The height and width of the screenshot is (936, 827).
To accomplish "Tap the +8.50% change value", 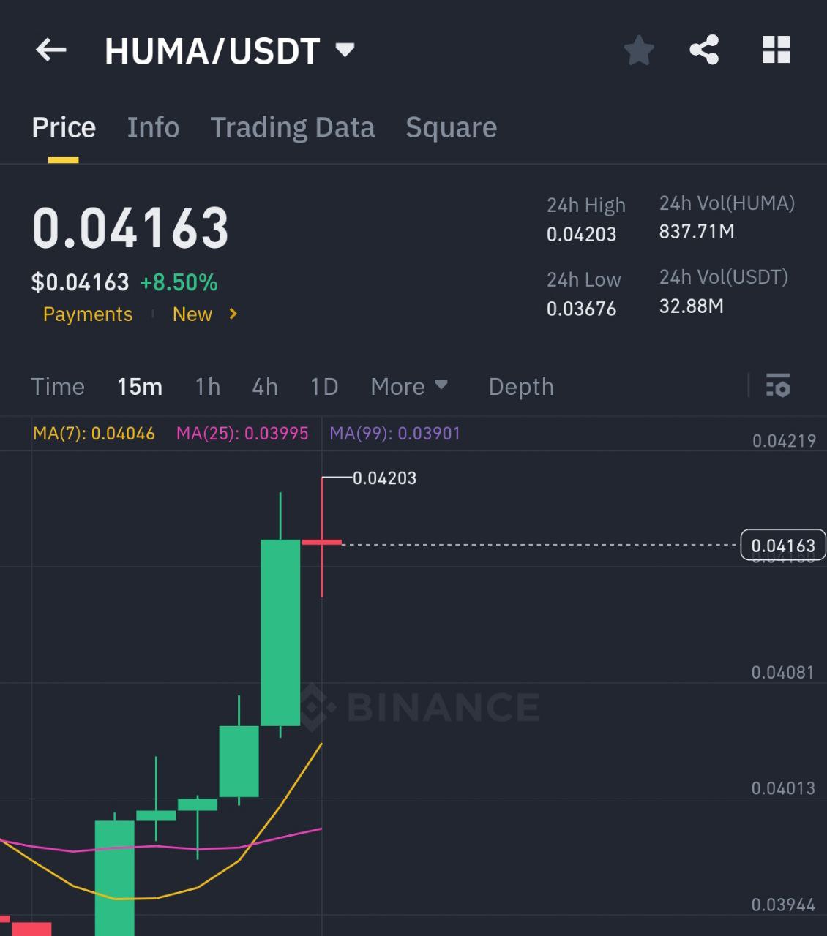I will click(x=179, y=282).
